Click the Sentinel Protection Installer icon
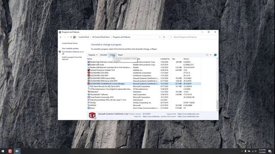Viewport: 275px width, 154px height. click(x=89, y=70)
